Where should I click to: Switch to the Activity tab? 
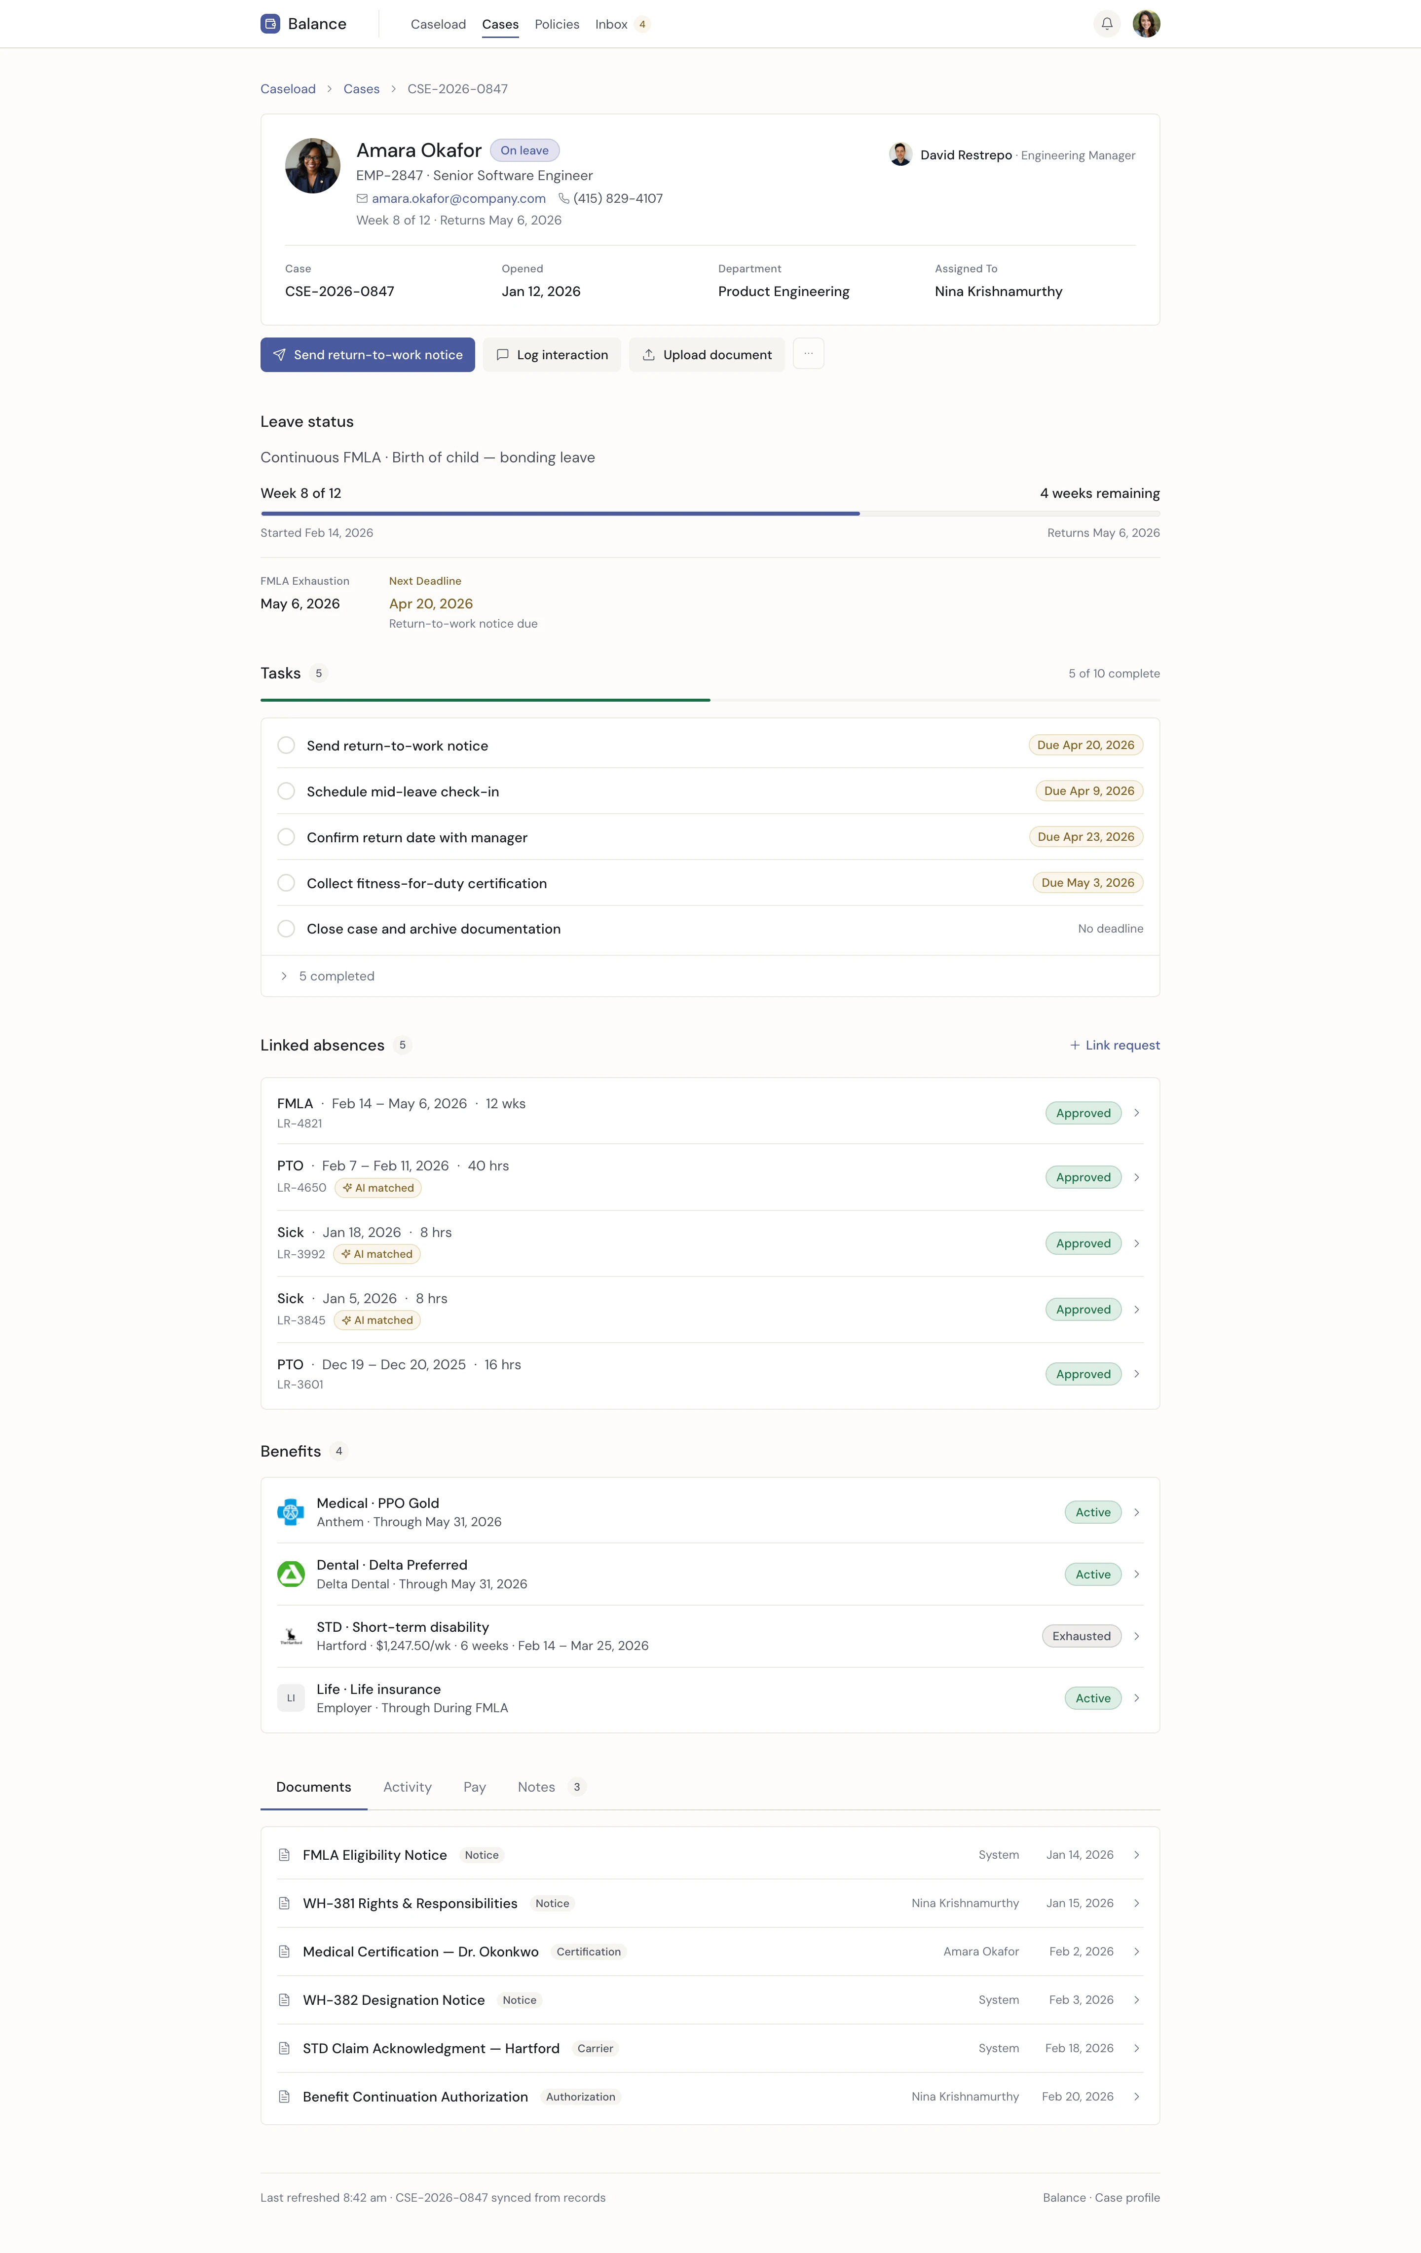407,1787
